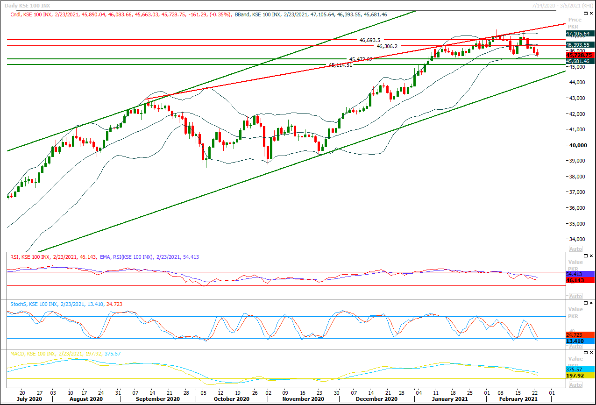
Task: Click the 45,681.46 lower band value tag
Action: [580, 61]
